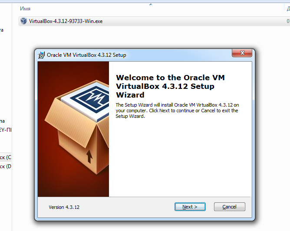This screenshot has width=290, height=231.
Task: Click the Oracle VM VirtualBox 4.3.12 Setup title
Action: [x=86, y=55]
